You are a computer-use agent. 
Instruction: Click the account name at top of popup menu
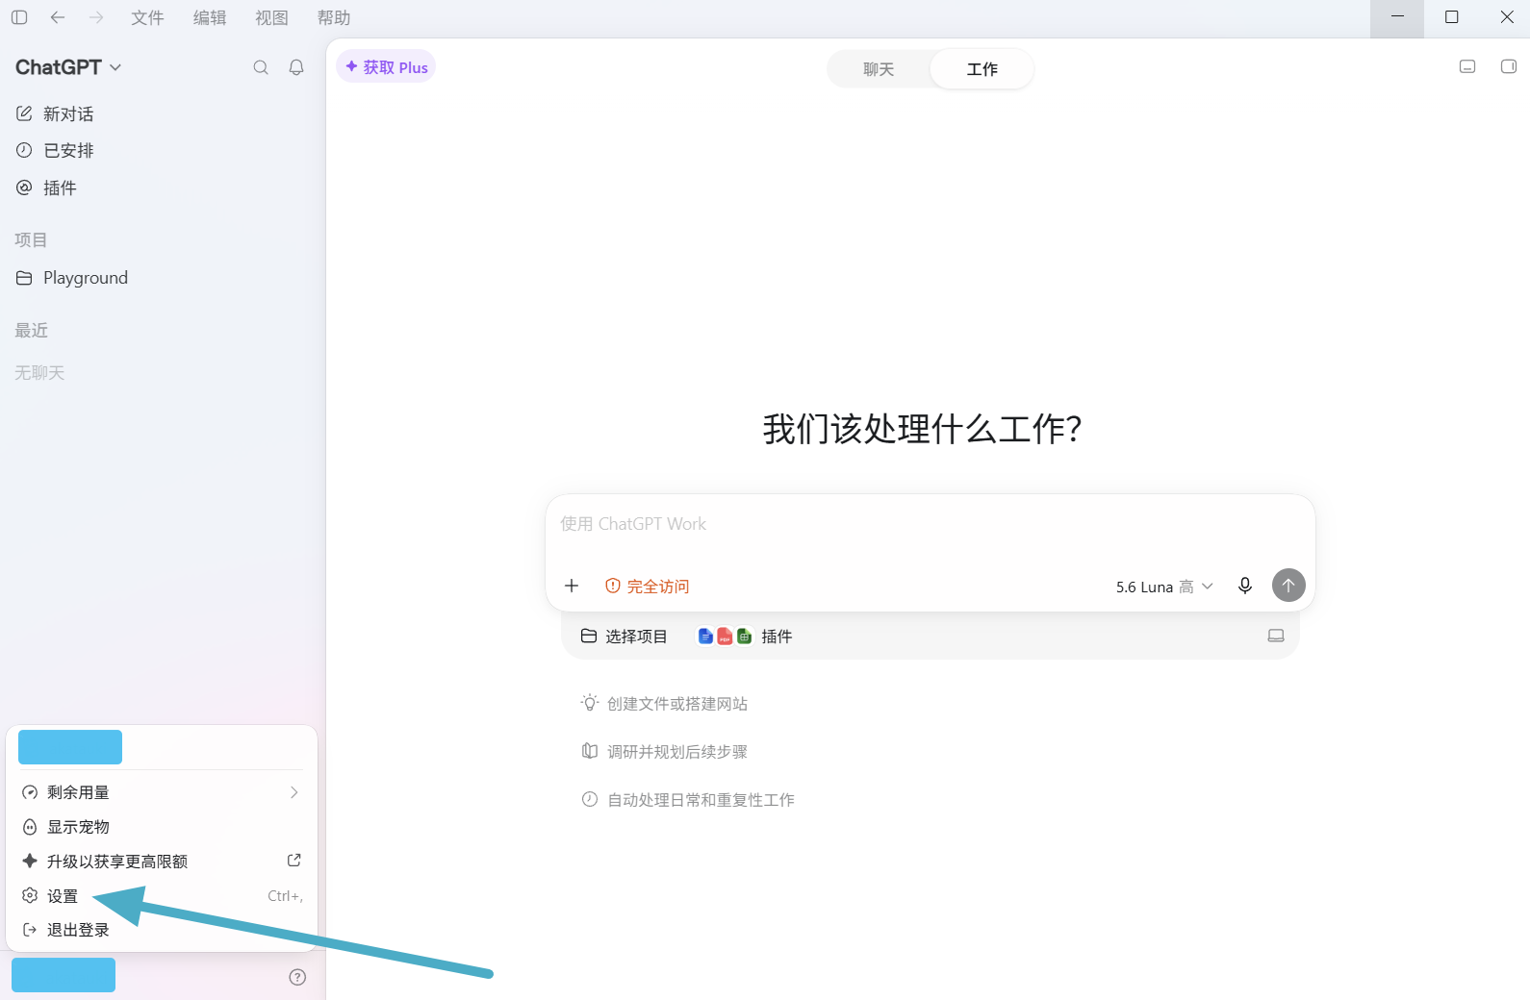pos(70,747)
